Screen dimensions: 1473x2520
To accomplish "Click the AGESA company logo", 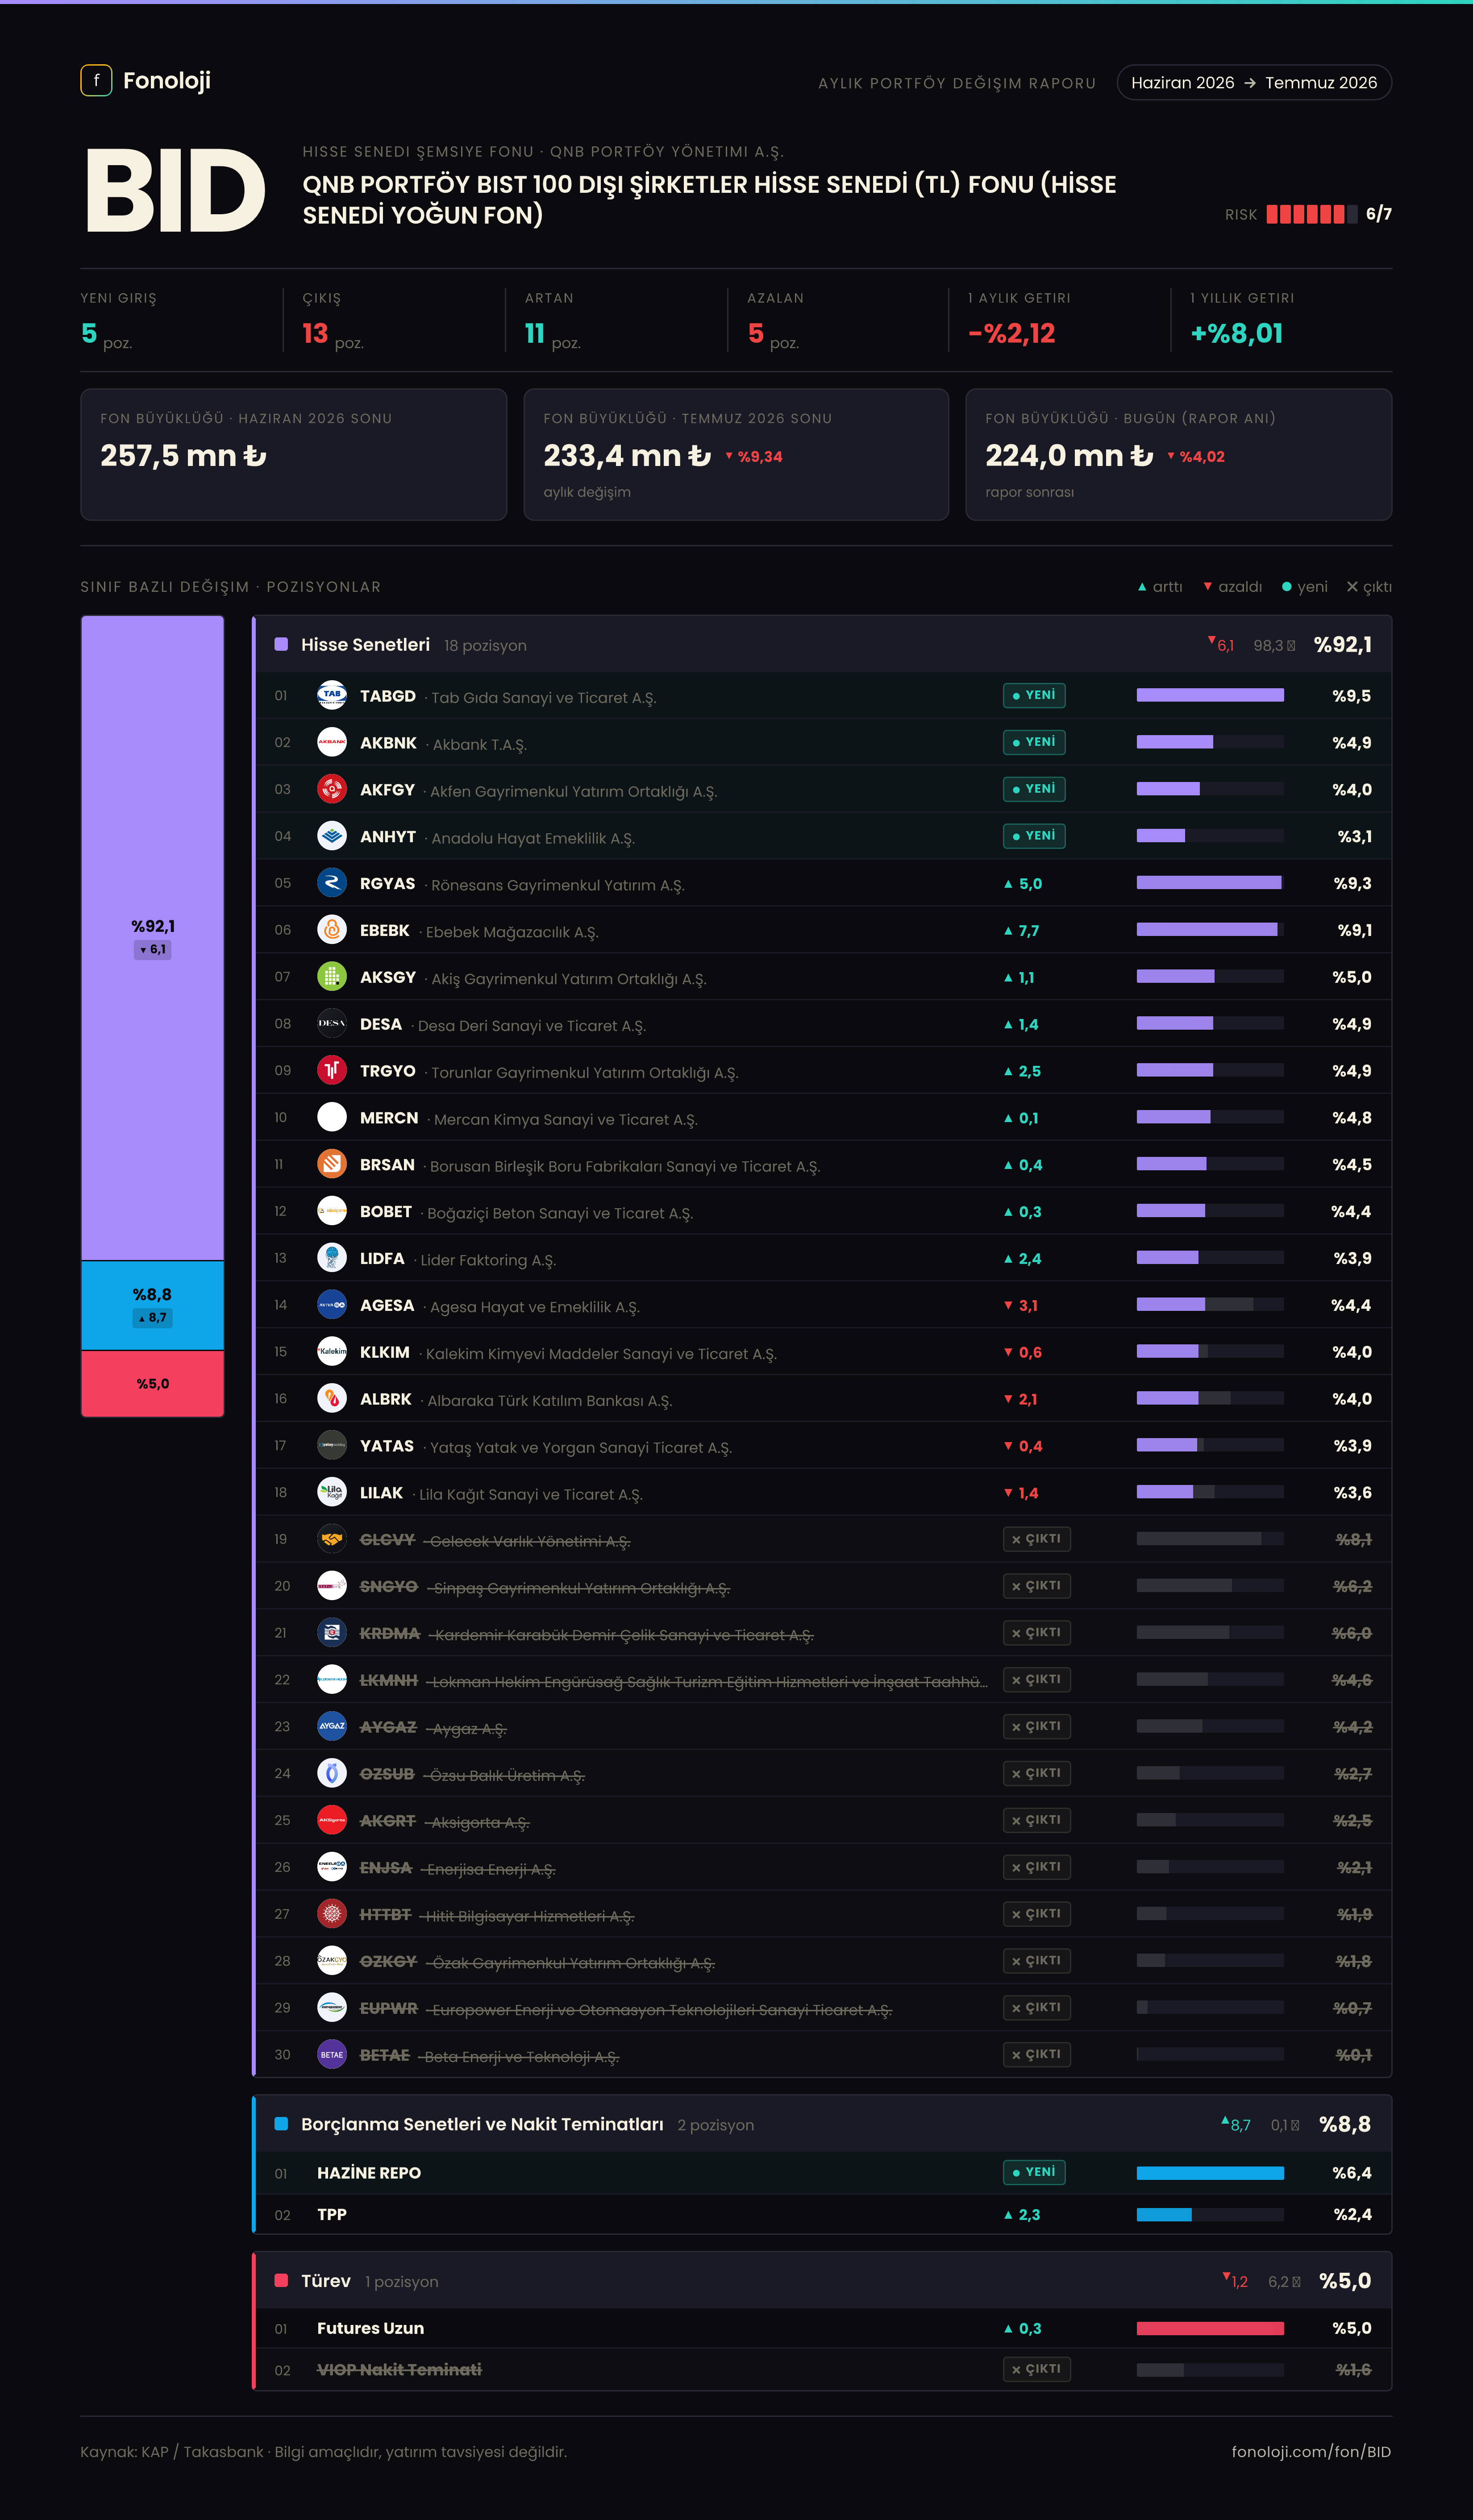I will pos(332,1305).
